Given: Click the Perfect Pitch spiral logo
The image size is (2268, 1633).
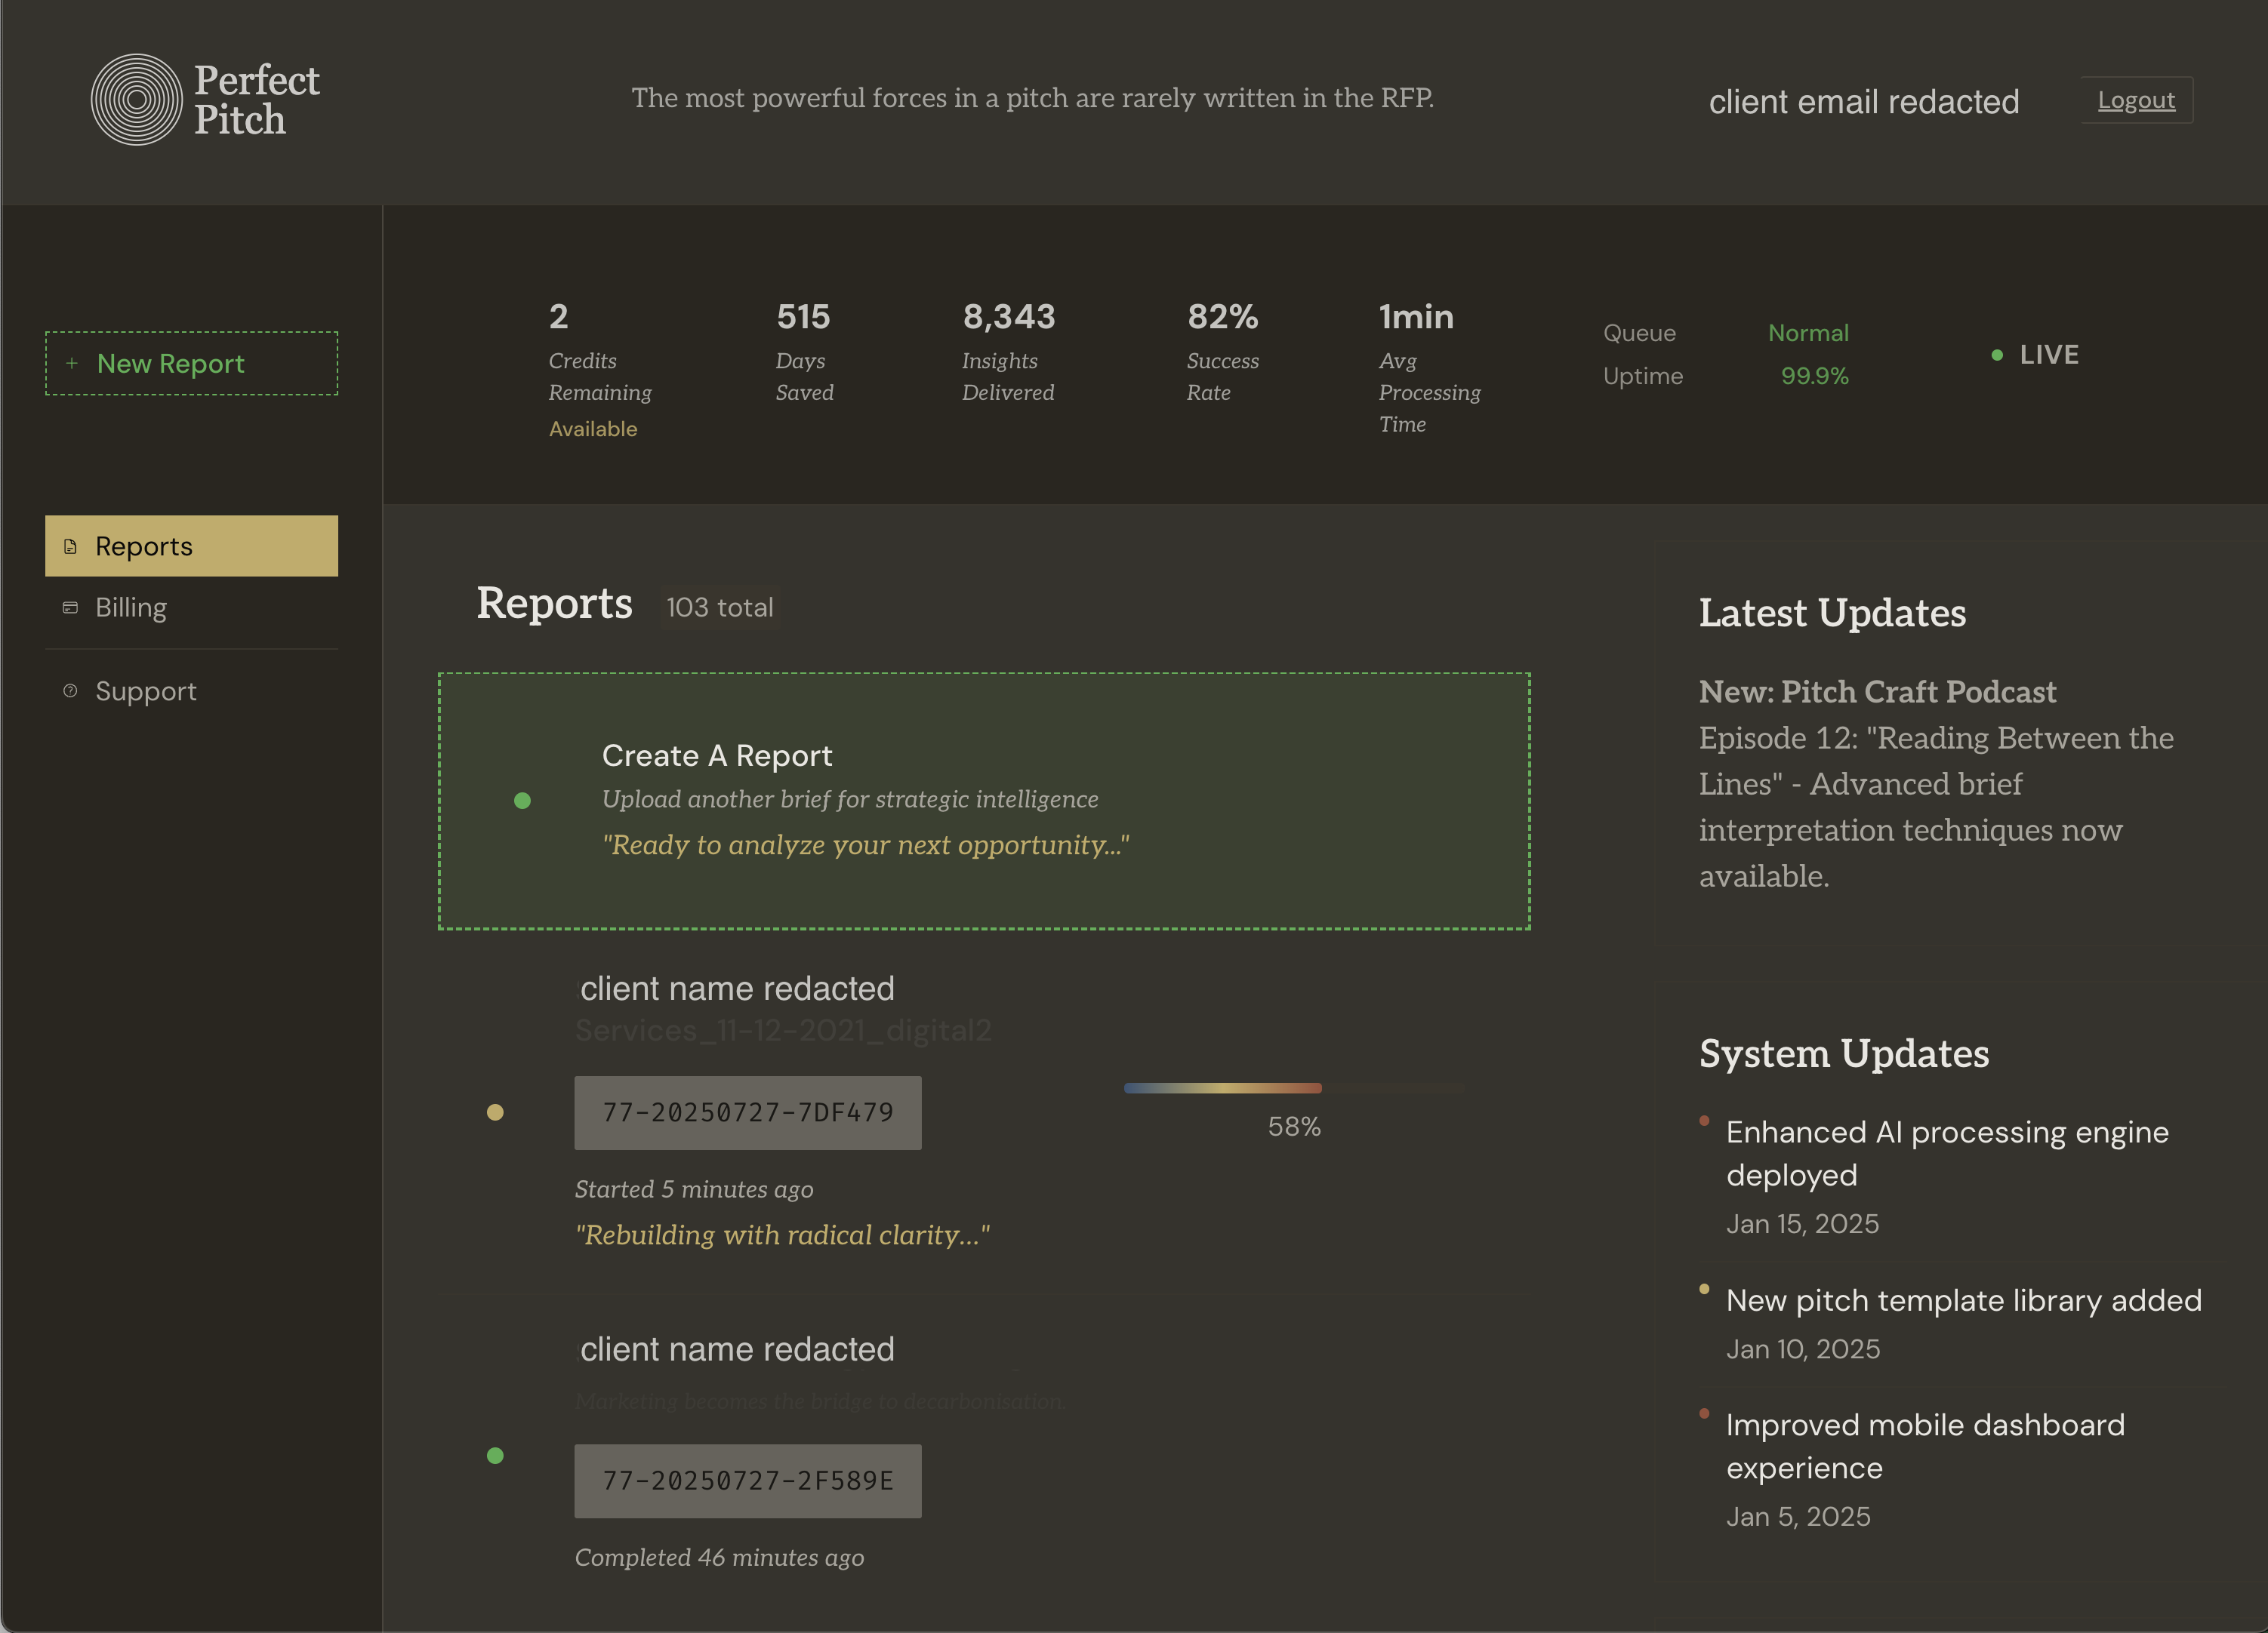Looking at the screenshot, I should pos(137,100).
